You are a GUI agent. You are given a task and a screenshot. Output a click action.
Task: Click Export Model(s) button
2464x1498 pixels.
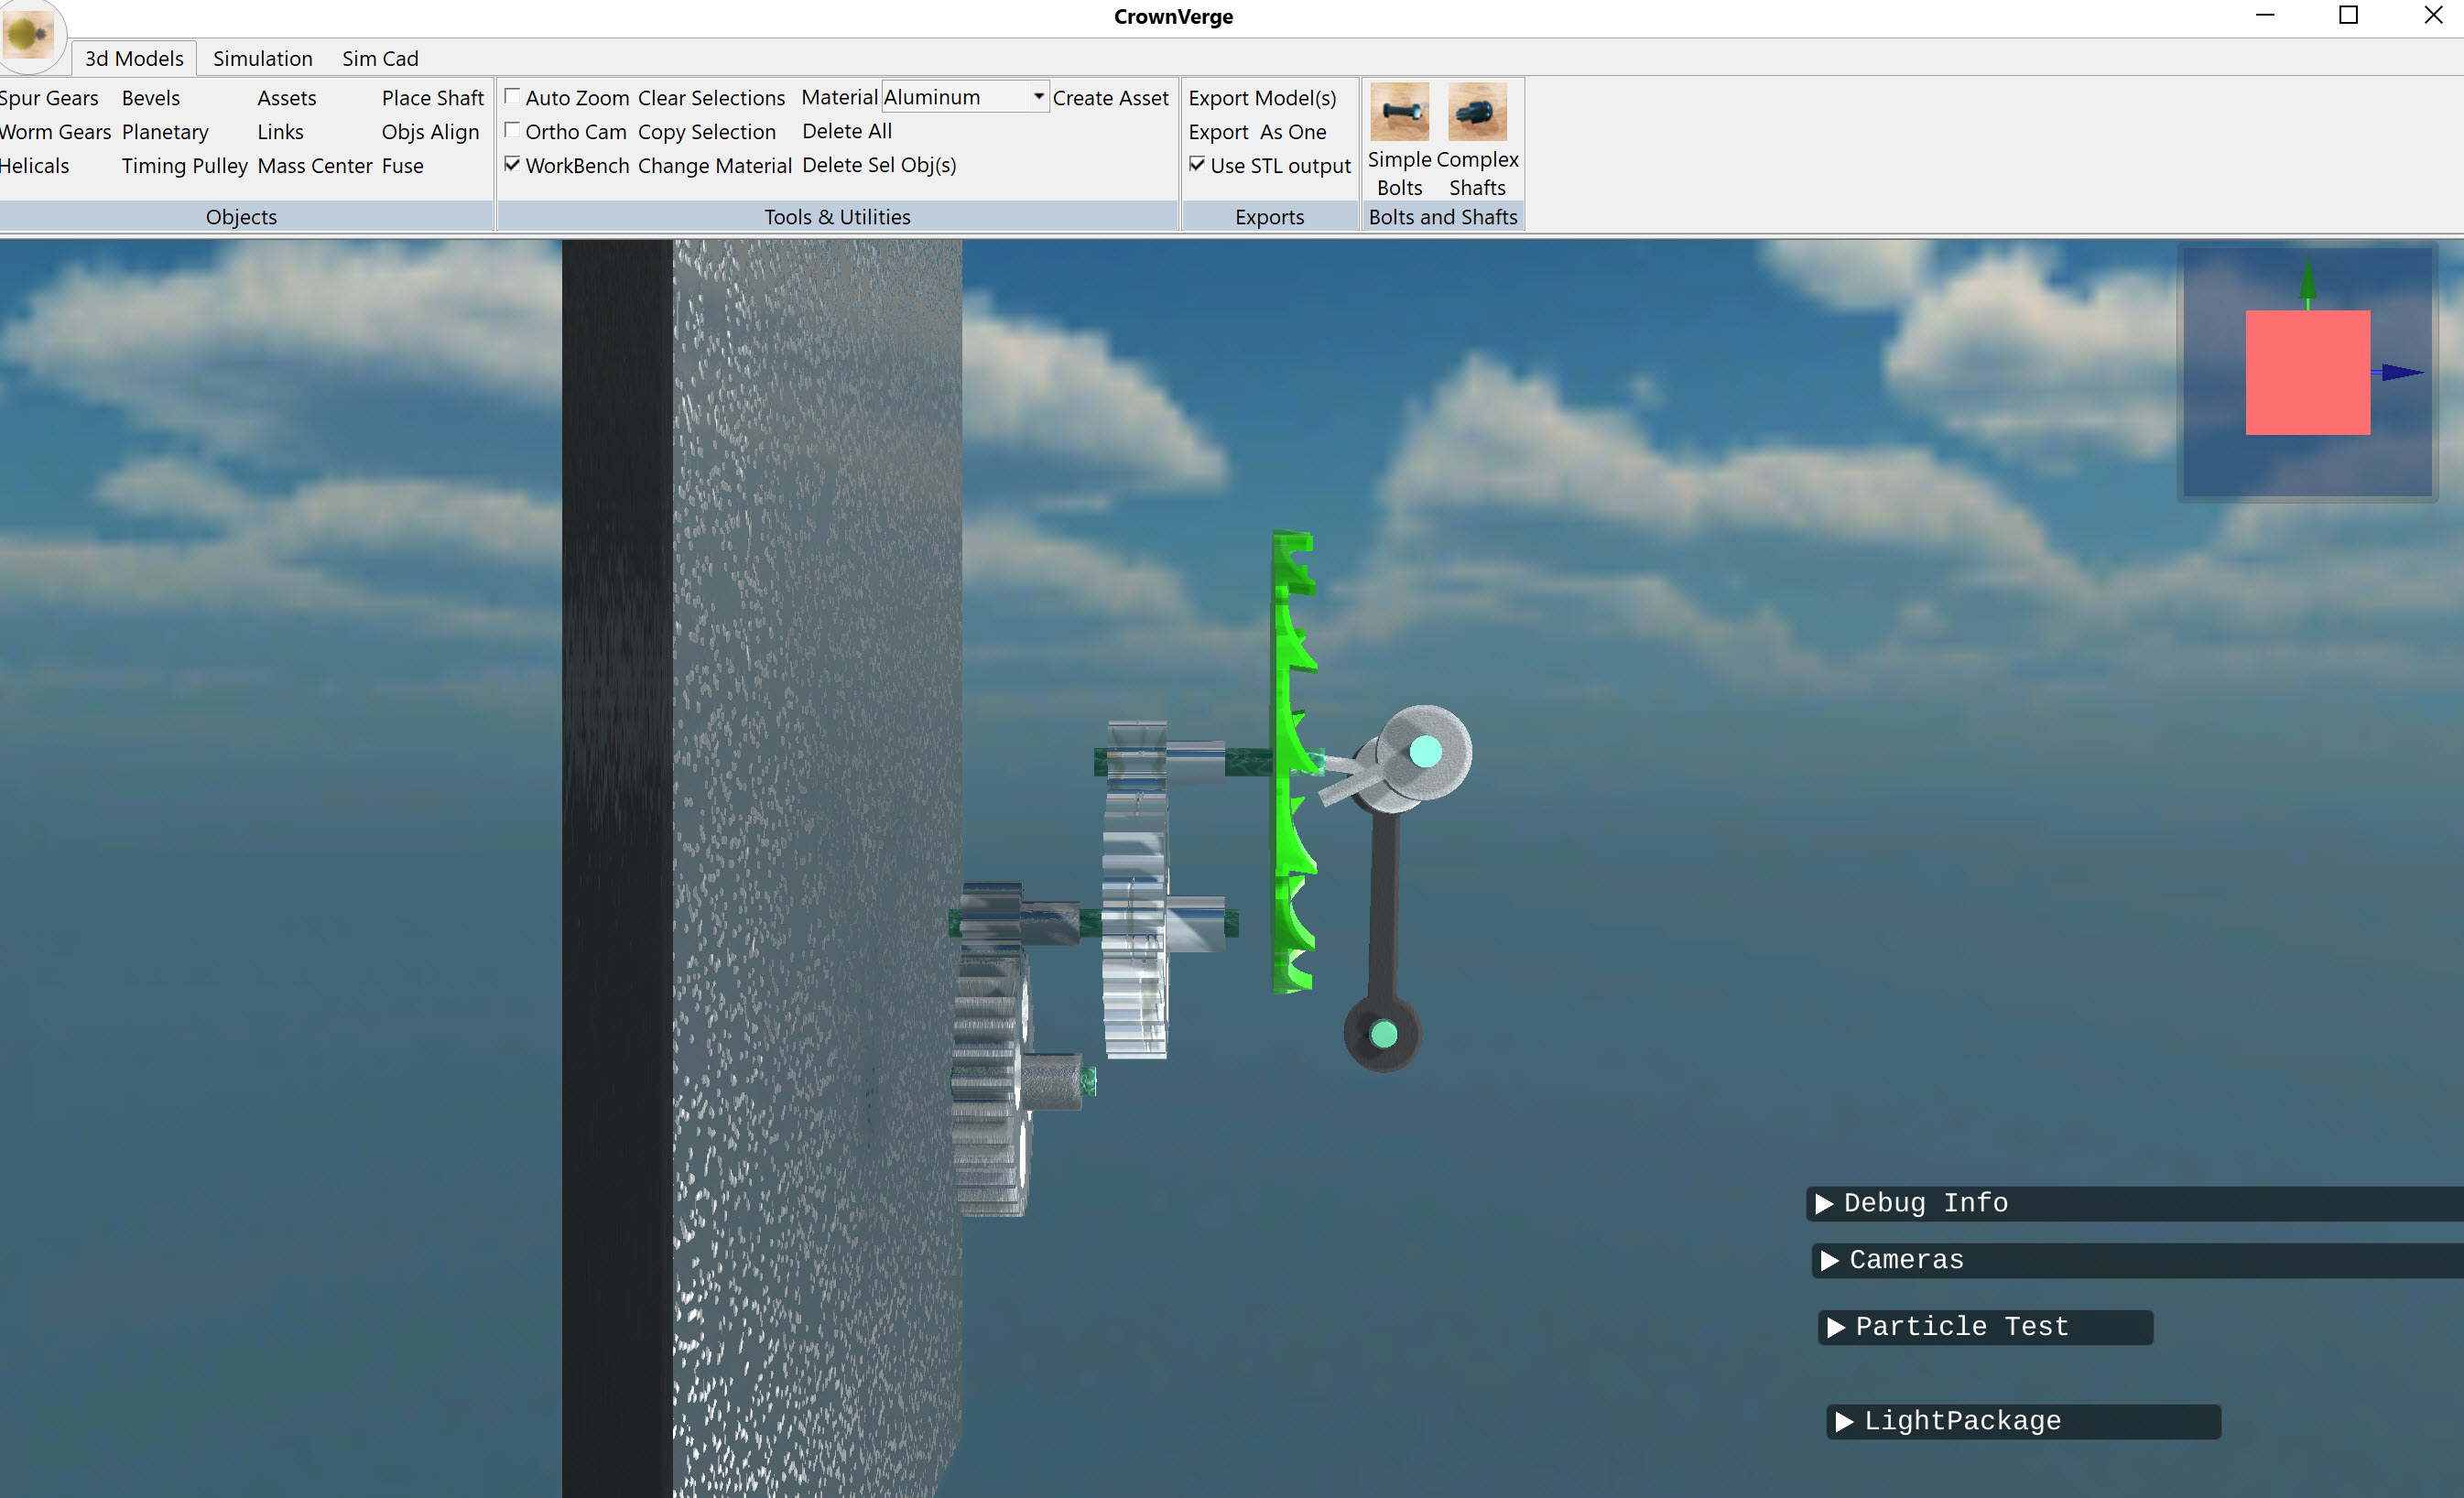1262,98
